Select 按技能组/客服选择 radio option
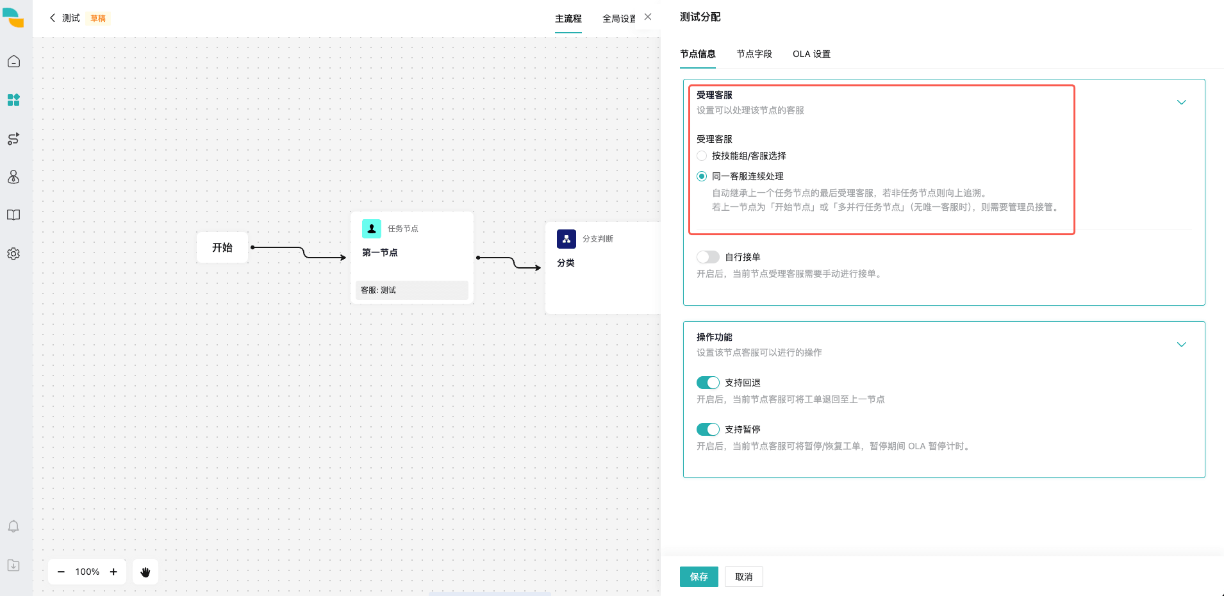1224x596 pixels. (702, 156)
